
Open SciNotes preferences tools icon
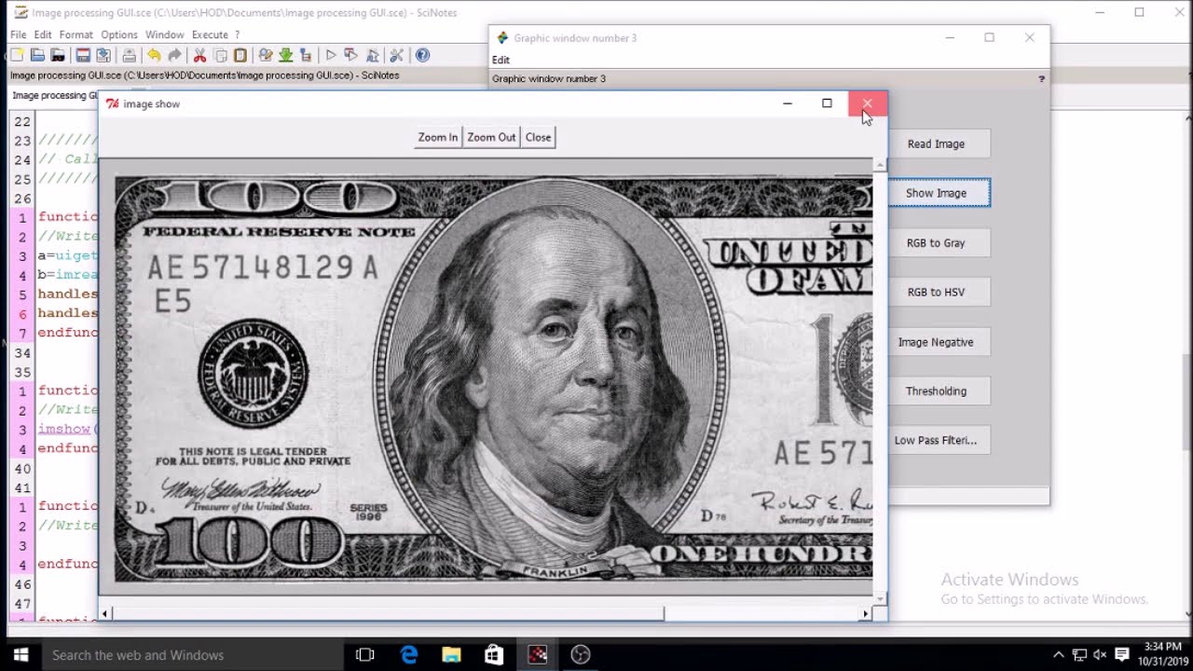pyautogui.click(x=396, y=55)
